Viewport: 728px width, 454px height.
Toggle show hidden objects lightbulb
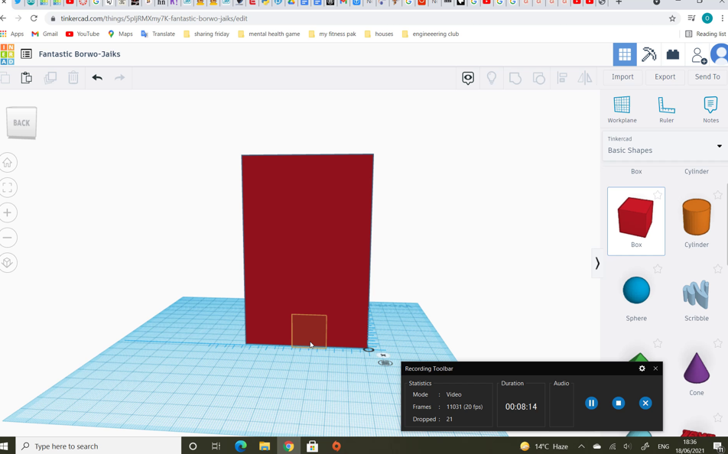click(492, 77)
